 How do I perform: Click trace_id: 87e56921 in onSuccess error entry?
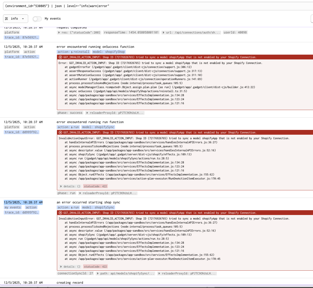pos(21,57)
